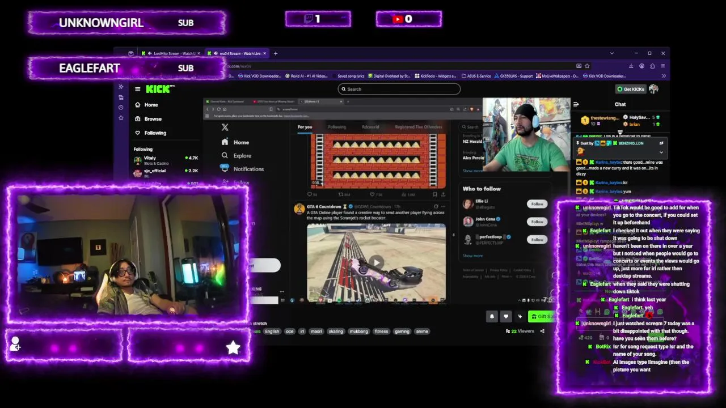The image size is (726, 408).
Task: Open the browser main menu icon
Action: [x=662, y=66]
